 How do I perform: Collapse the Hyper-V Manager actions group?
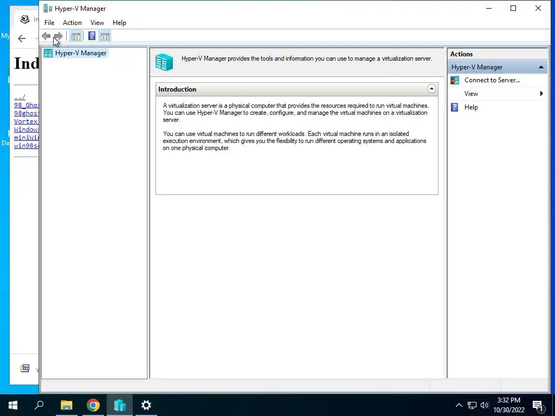click(541, 67)
